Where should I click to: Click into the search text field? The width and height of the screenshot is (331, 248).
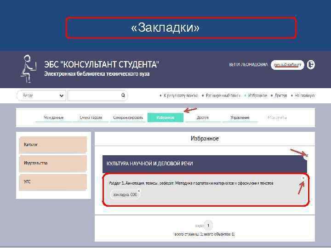click(x=95, y=96)
